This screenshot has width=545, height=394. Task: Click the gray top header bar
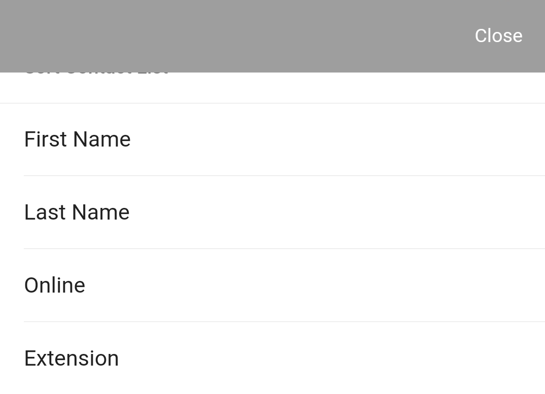tap(273, 36)
